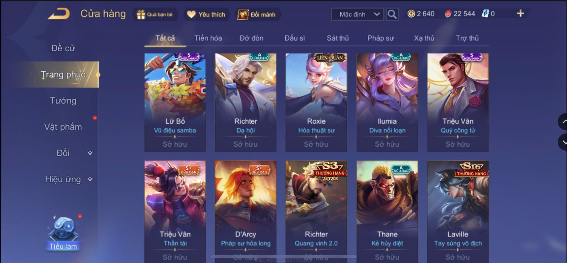
Task: Click the red ruby currency icon
Action: point(448,14)
